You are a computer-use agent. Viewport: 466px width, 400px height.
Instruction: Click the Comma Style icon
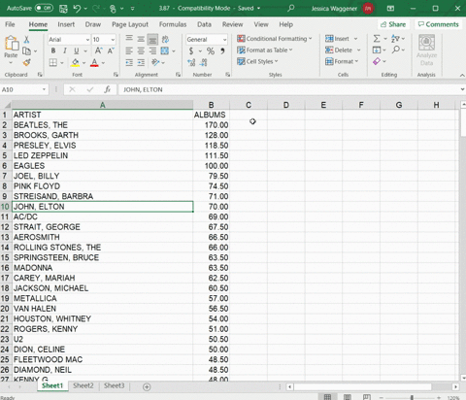point(222,50)
